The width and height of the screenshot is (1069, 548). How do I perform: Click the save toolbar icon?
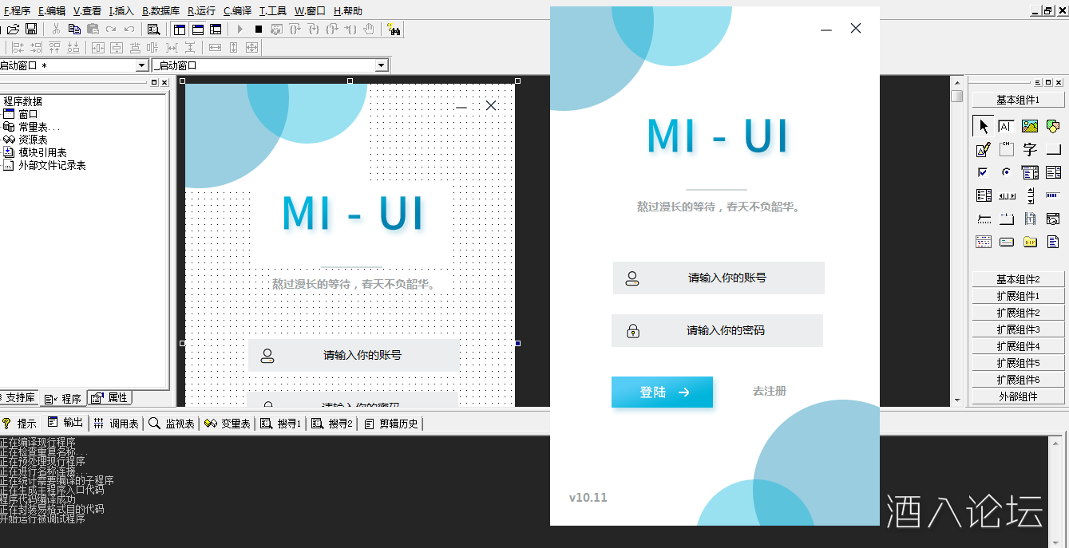click(31, 29)
